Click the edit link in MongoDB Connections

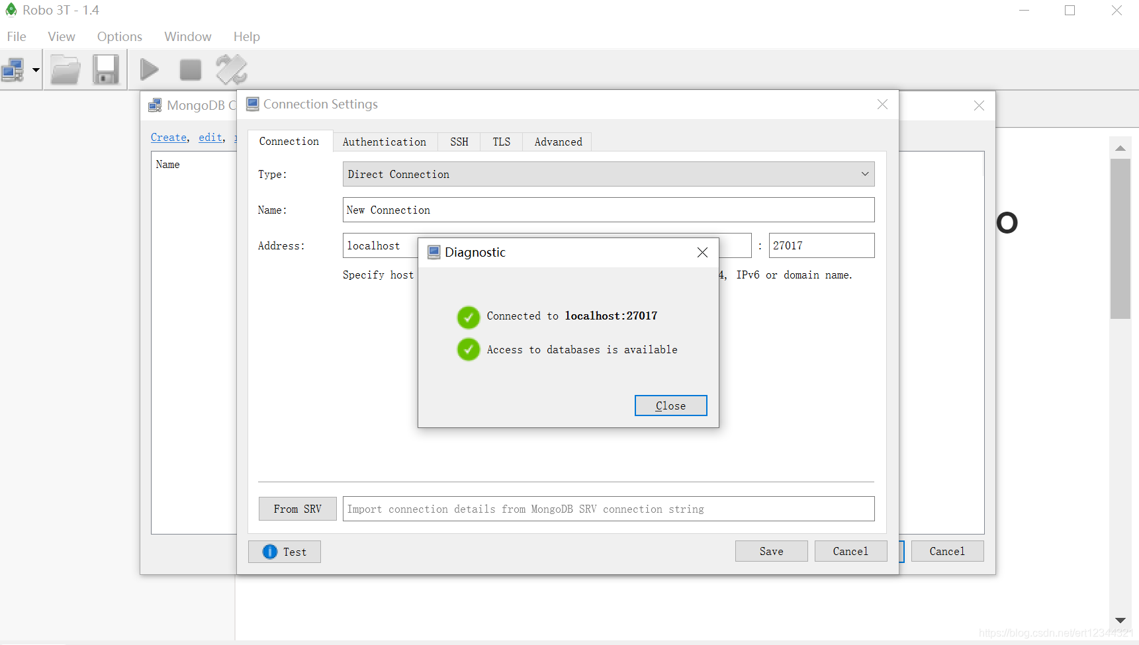tap(210, 137)
